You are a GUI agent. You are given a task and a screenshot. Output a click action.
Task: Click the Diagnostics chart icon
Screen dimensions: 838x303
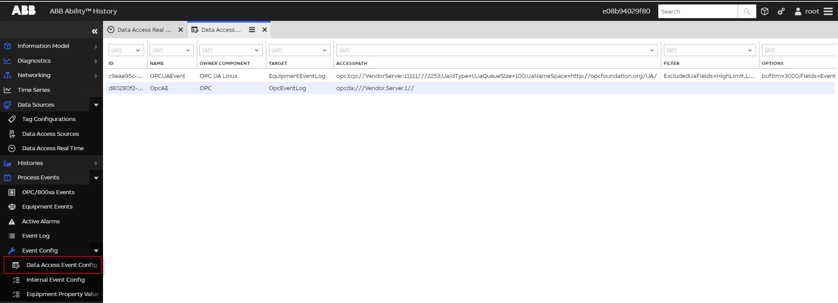[7, 61]
